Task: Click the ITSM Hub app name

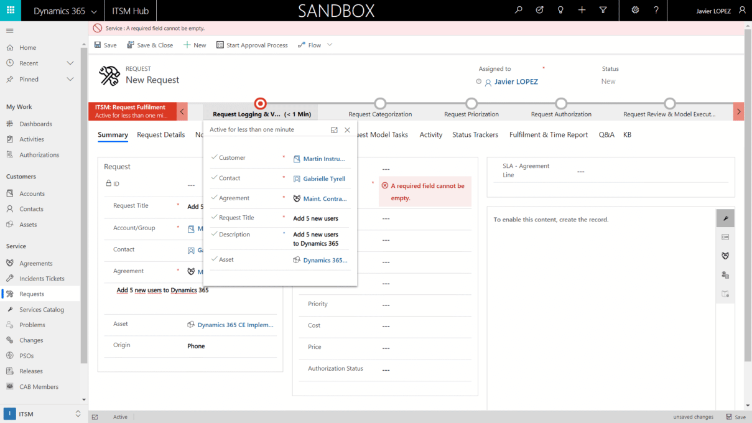Action: (130, 11)
